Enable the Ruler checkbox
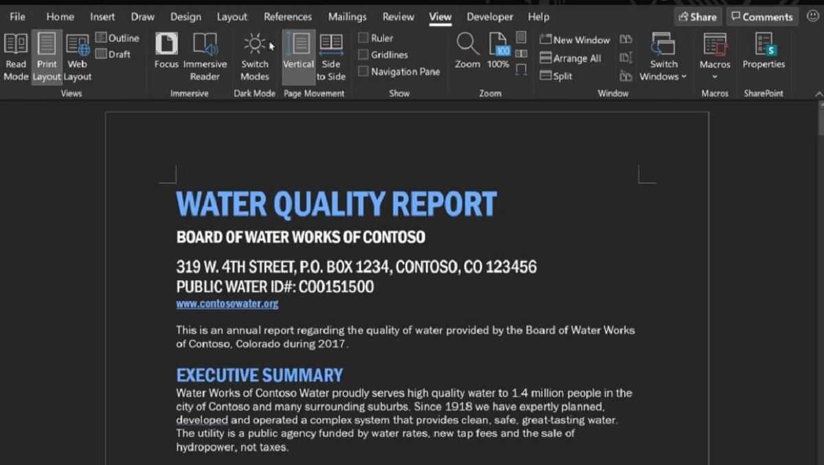 363,38
